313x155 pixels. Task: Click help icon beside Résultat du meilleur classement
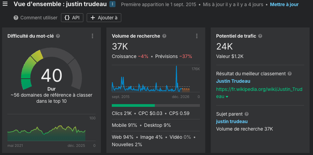point(290,74)
